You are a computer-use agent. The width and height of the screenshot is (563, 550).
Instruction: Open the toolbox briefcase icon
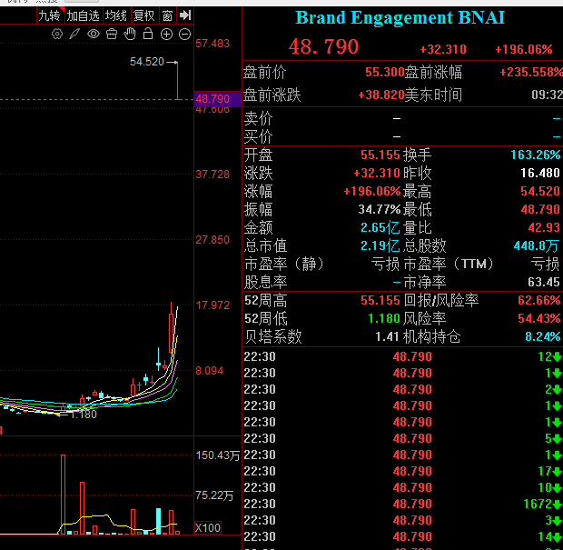(x=112, y=35)
